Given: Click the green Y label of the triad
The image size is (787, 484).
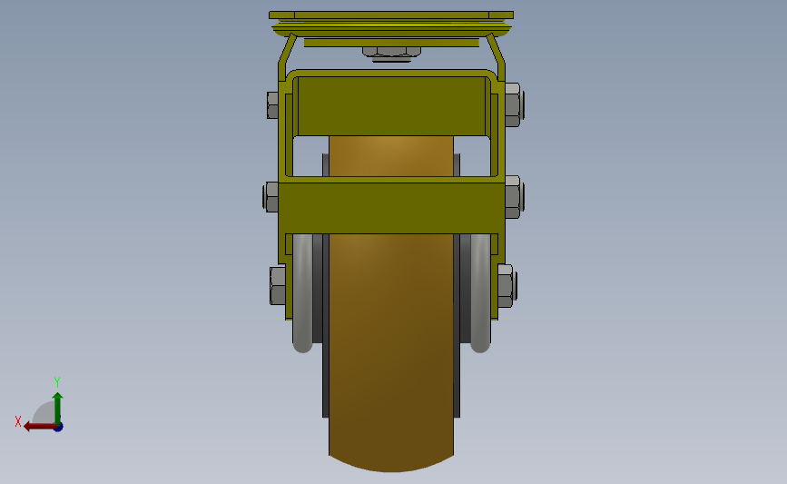Looking at the screenshot, I should tap(57, 382).
